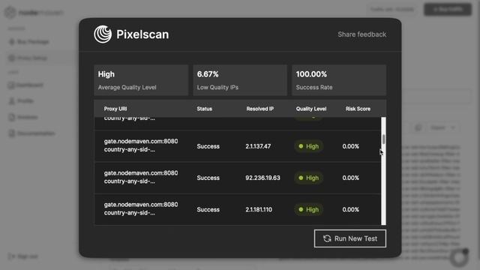Click the Pixelscan logo icon

point(103,34)
